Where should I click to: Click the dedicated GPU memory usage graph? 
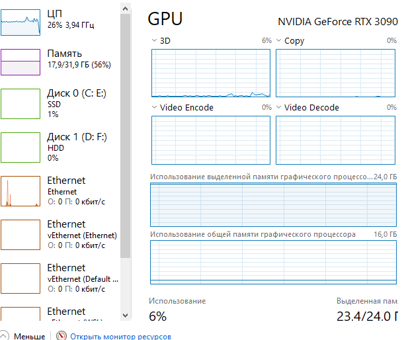coord(273,204)
